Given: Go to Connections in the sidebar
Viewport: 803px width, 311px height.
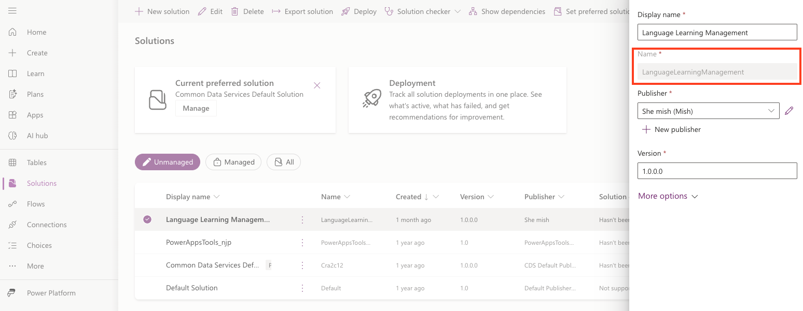Looking at the screenshot, I should (x=47, y=225).
